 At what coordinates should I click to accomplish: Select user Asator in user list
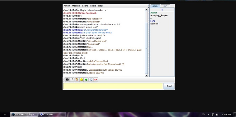point(153,13)
